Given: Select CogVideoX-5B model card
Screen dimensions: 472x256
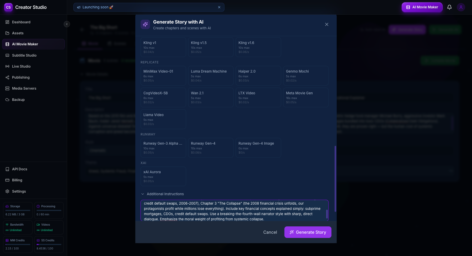Looking at the screenshot, I should coord(163,97).
